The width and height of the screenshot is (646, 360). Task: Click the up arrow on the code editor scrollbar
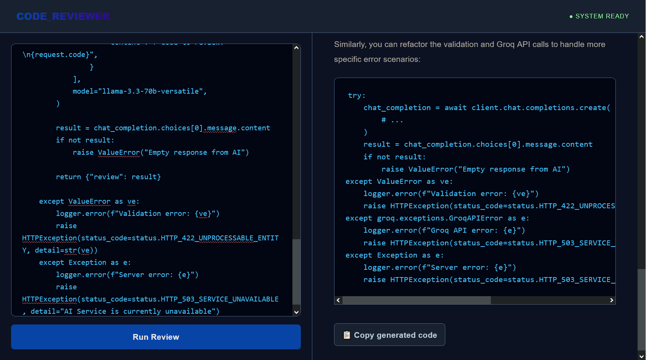coord(296,47)
